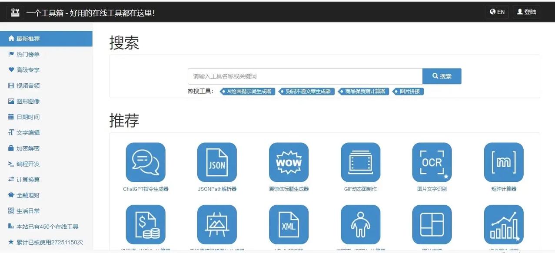Open the 登陆 login button
Screen dimensions: 555x253
tap(526, 11)
